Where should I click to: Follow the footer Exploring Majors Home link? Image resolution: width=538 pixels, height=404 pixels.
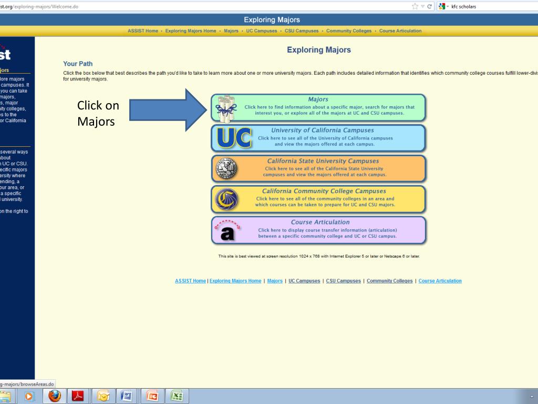click(x=235, y=281)
